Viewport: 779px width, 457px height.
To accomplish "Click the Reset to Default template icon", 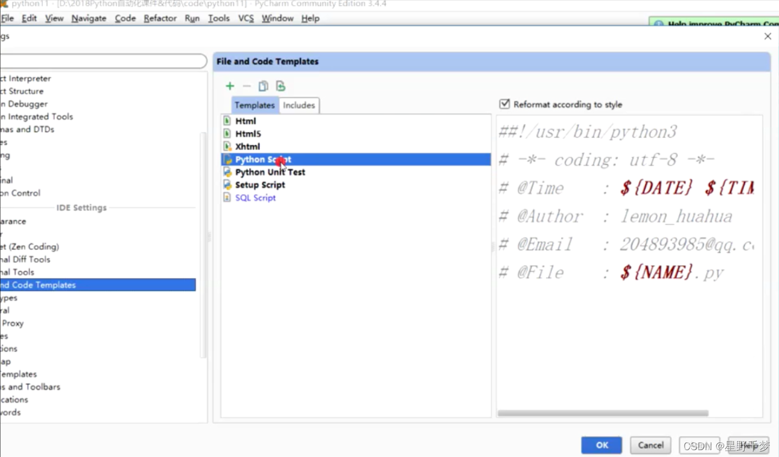I will click(x=280, y=86).
